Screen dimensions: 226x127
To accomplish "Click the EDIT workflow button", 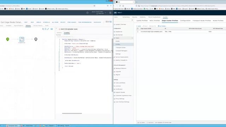I will 26,22.
